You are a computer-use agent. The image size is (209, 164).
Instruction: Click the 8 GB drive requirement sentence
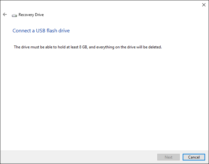pyautogui.click(x=88, y=47)
